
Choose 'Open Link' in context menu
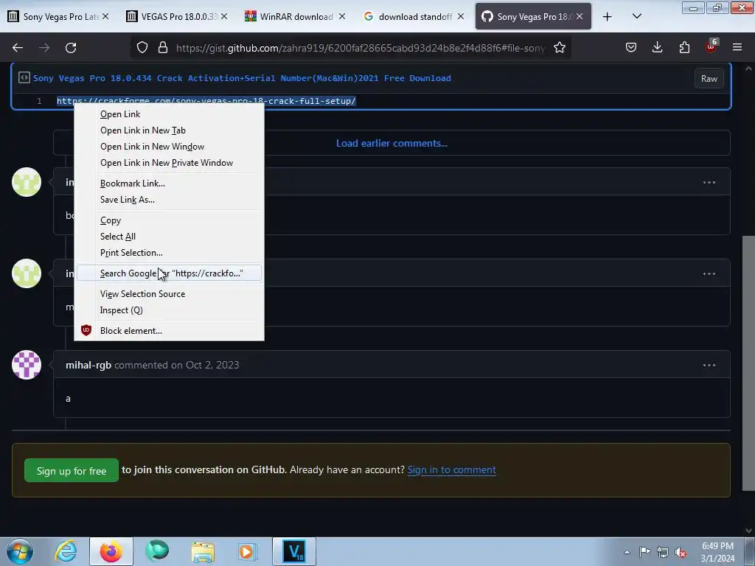coord(169,114)
